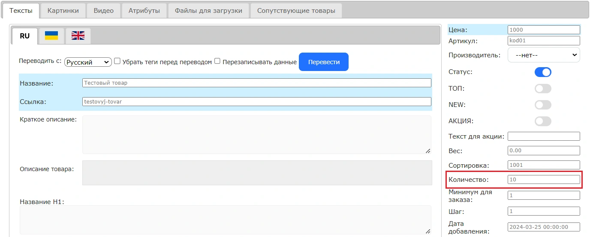The image size is (590, 237).
Task: Click the Количество input field
Action: 543,180
